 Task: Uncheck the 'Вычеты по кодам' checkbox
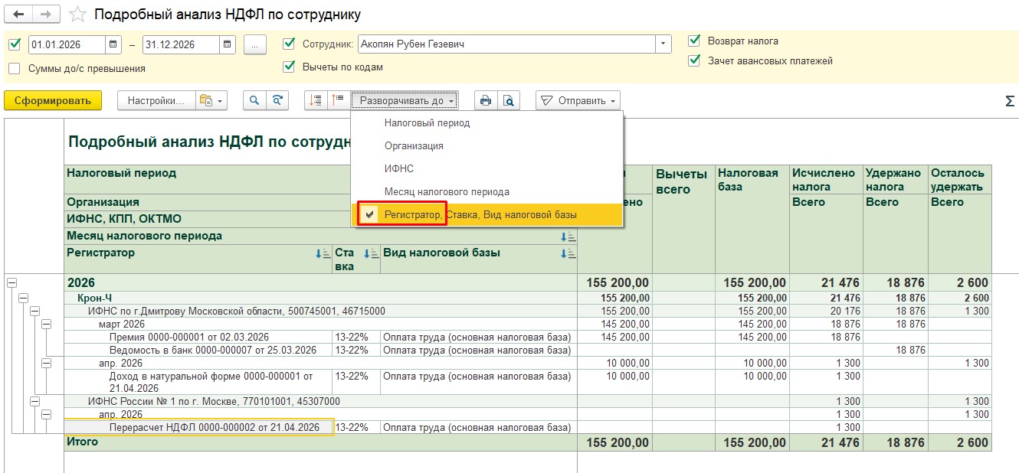[x=289, y=67]
